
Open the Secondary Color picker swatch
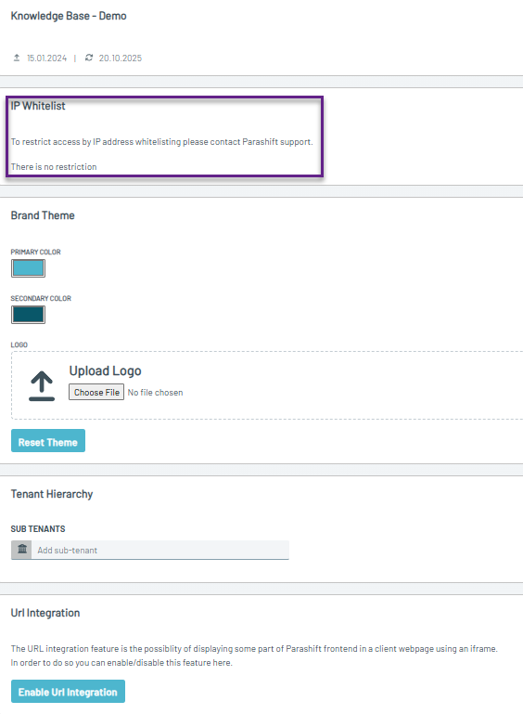[x=28, y=315]
